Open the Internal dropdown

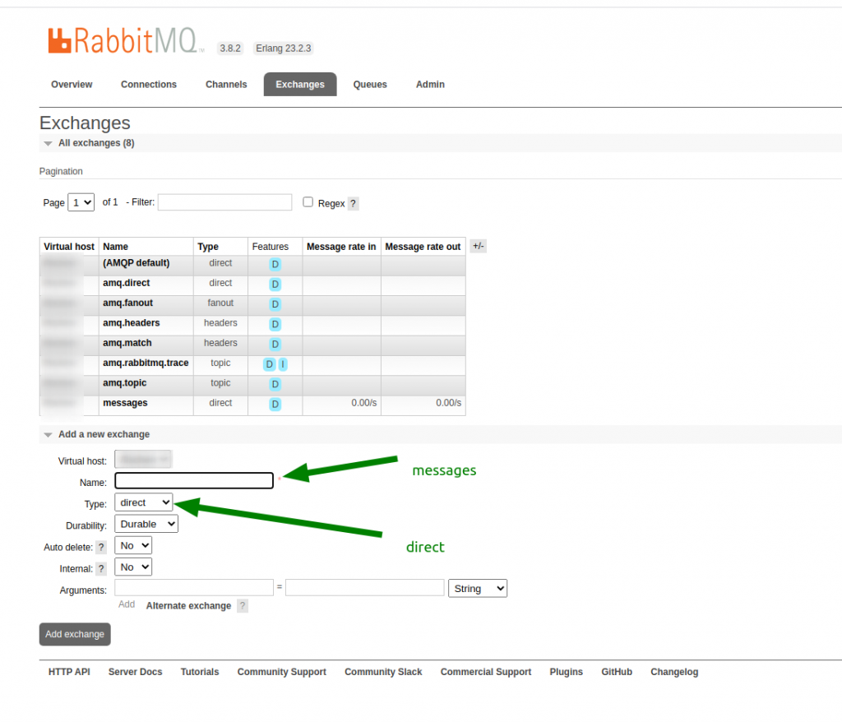[x=133, y=567]
